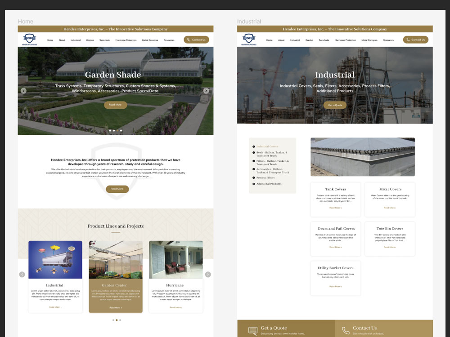This screenshot has height=337, width=450.
Task: Click the tank cover photo on Industrial page
Action: point(362,157)
